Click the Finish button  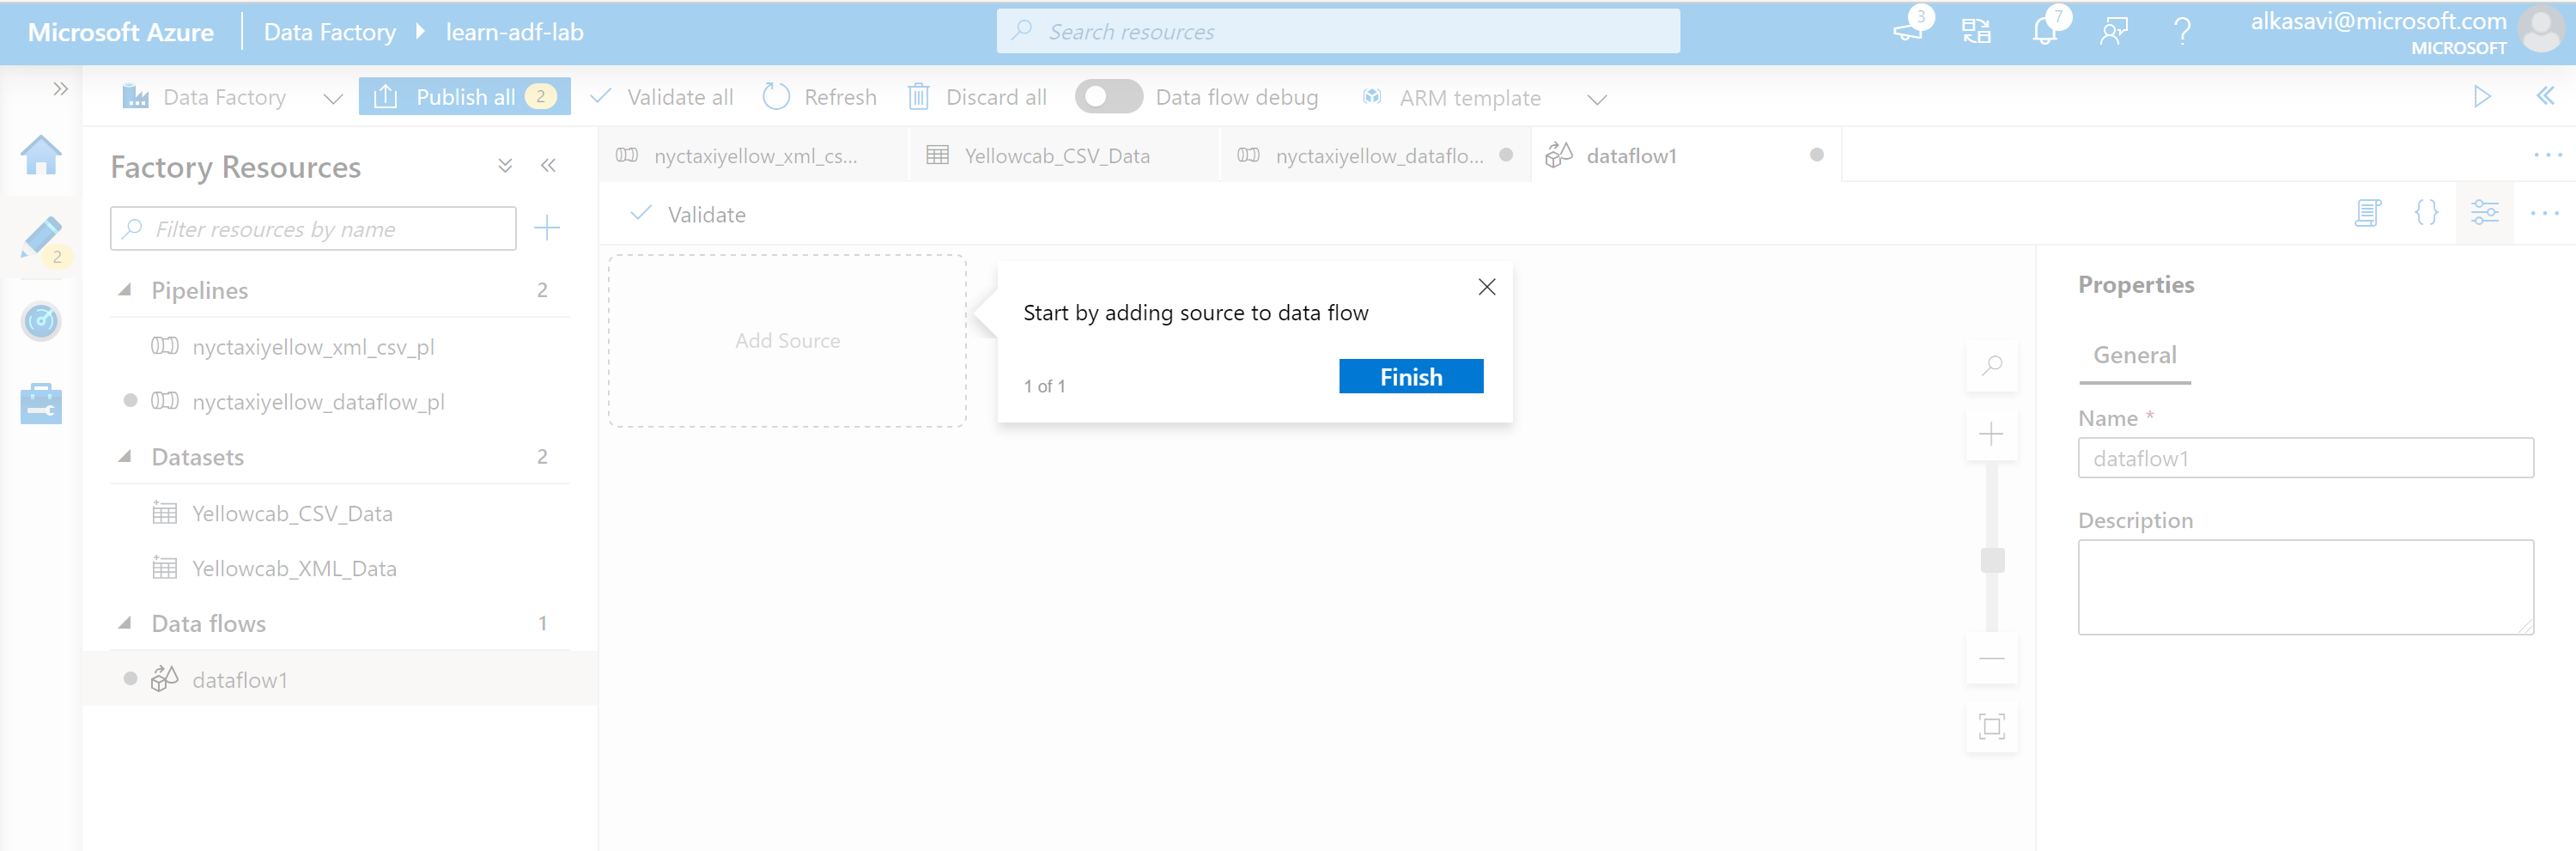[1411, 376]
